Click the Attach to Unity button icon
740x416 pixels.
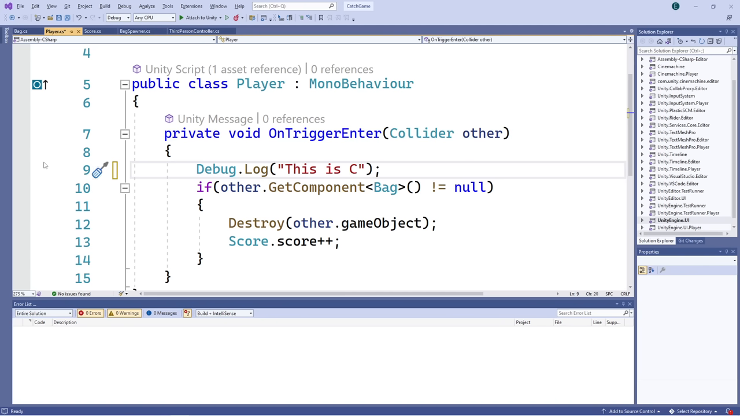point(182,17)
